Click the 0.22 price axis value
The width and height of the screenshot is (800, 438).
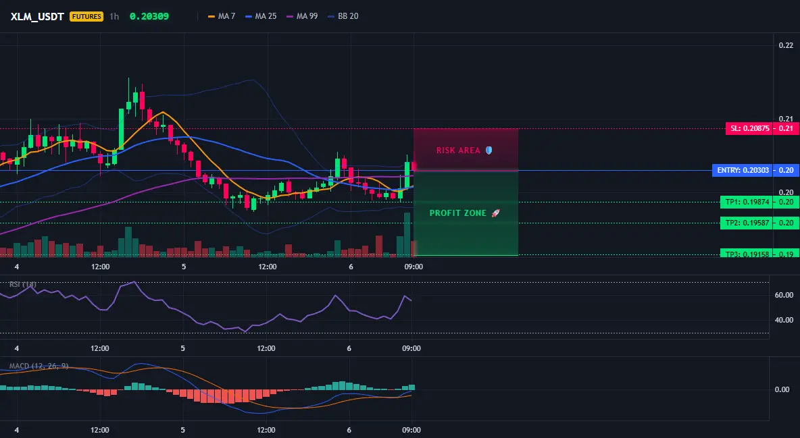(x=786, y=45)
